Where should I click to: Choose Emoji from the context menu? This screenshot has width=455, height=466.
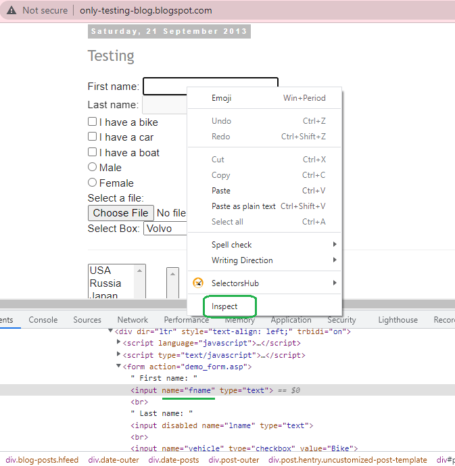pyautogui.click(x=264, y=98)
